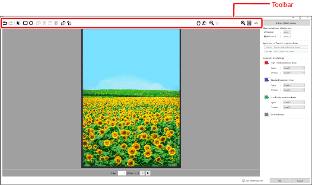
Task: Click the Sheet number input field
Action: click(x=121, y=173)
